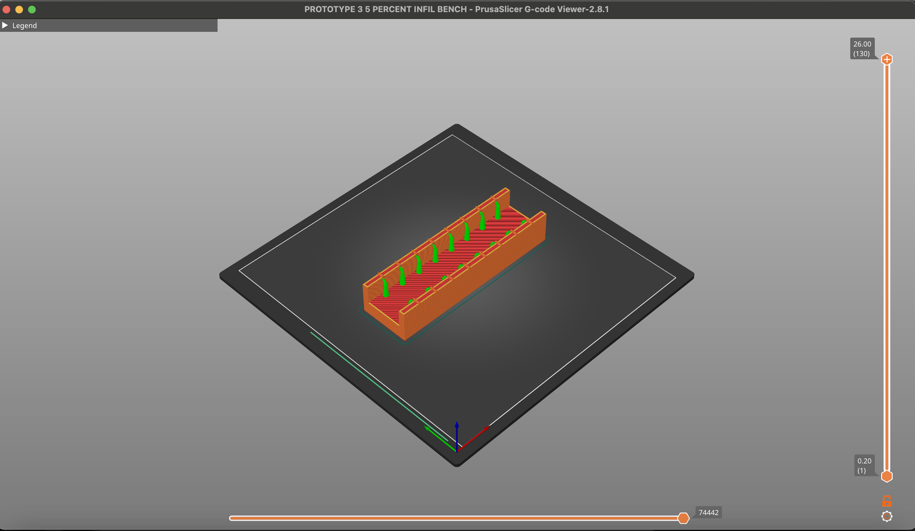The width and height of the screenshot is (915, 531).
Task: Minimize the window with yellow button
Action: tap(19, 10)
